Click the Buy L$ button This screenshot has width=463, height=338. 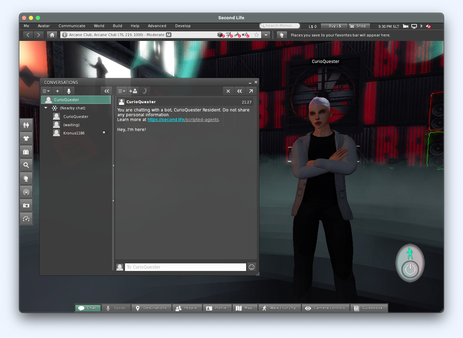[334, 26]
